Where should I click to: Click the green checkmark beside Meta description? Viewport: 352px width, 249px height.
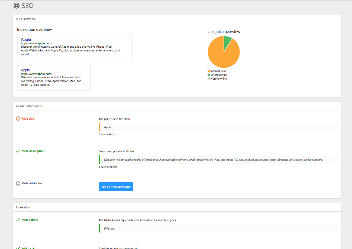pos(18,151)
